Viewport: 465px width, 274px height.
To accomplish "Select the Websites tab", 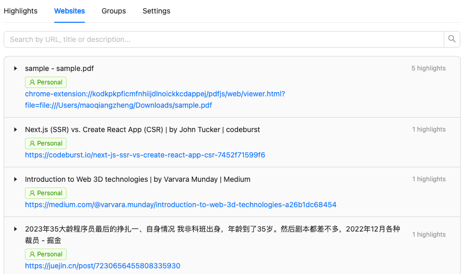I will 70,11.
